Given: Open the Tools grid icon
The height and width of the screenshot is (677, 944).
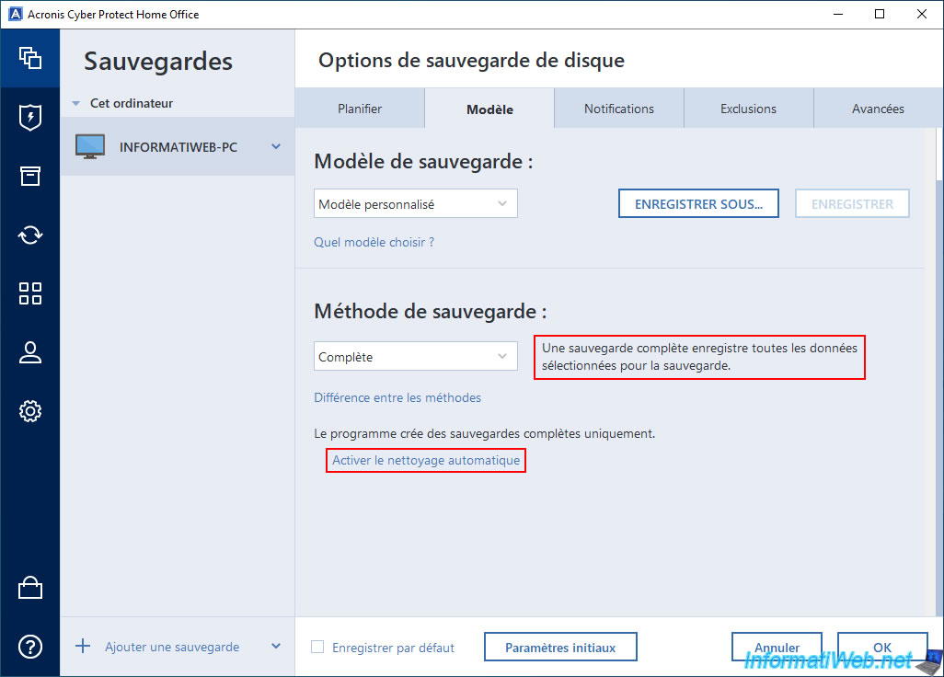Looking at the screenshot, I should click(x=30, y=293).
